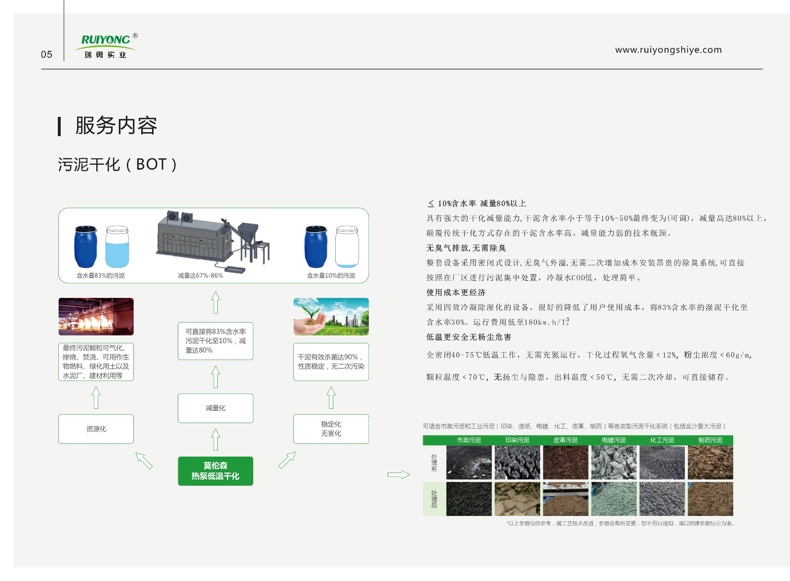Select the 以上参数仅供参考 disclaimer footnote
790x581 pixels.
tap(621, 524)
